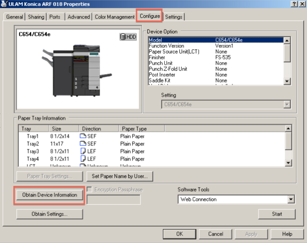This screenshot has width=307, height=243.
Task: Click the Device Option scrollbar thumb
Action: [287, 53]
